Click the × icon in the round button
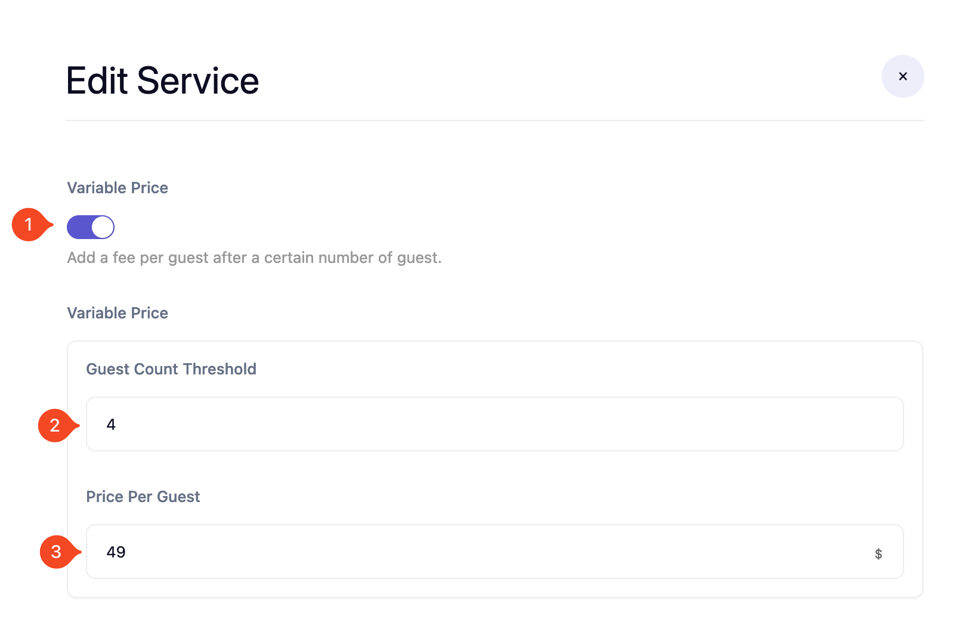The width and height of the screenshot is (977, 632). (x=902, y=76)
